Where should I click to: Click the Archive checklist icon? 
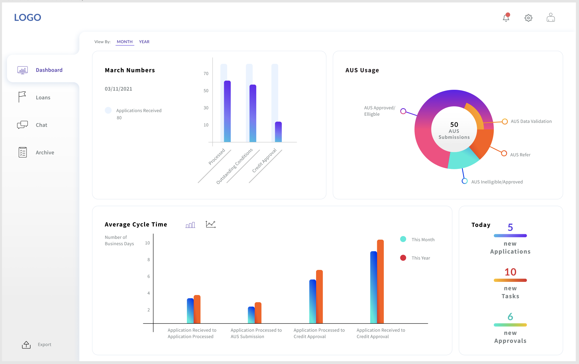click(23, 152)
